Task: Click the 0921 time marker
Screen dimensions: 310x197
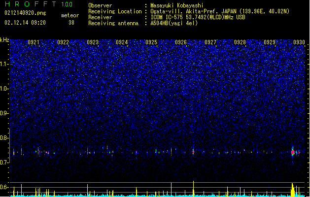Action: coord(34,42)
